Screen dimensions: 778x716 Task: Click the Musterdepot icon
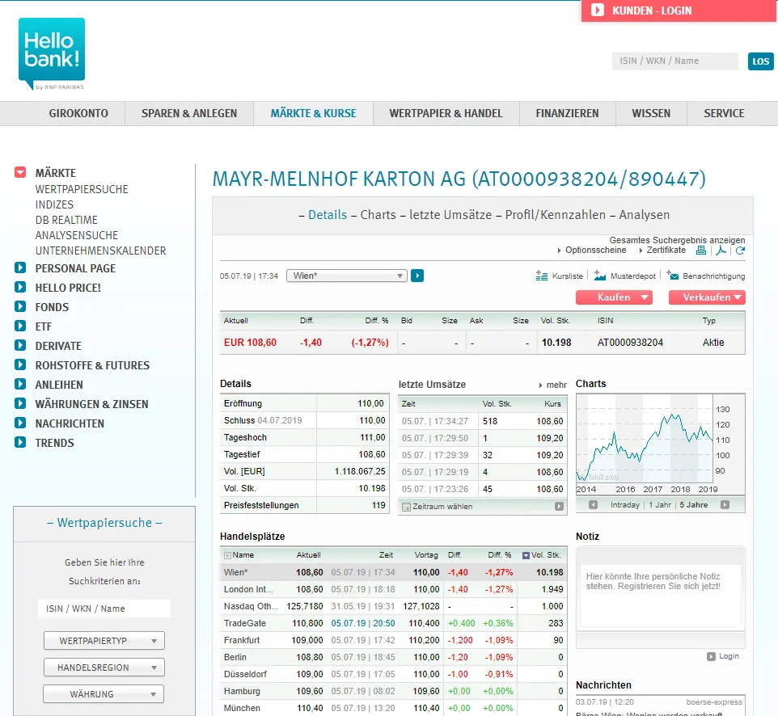click(x=600, y=276)
